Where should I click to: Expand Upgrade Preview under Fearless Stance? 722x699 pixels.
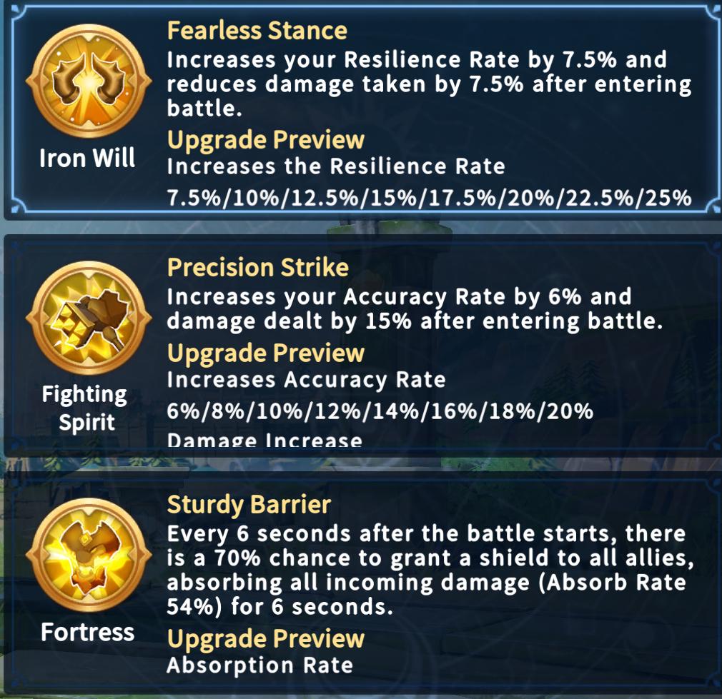(266, 140)
